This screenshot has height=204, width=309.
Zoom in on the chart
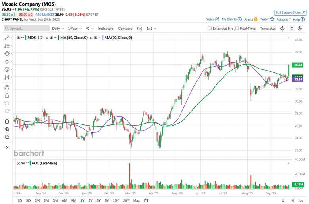(7, 129)
